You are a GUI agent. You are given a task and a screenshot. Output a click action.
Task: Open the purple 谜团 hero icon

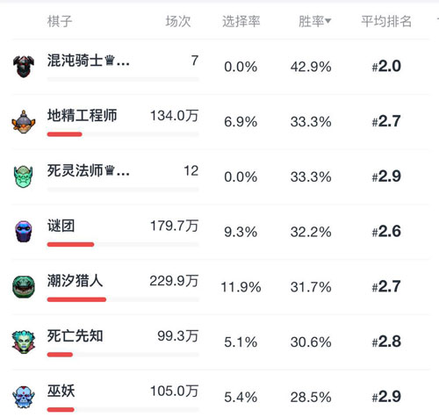pyautogui.click(x=24, y=232)
